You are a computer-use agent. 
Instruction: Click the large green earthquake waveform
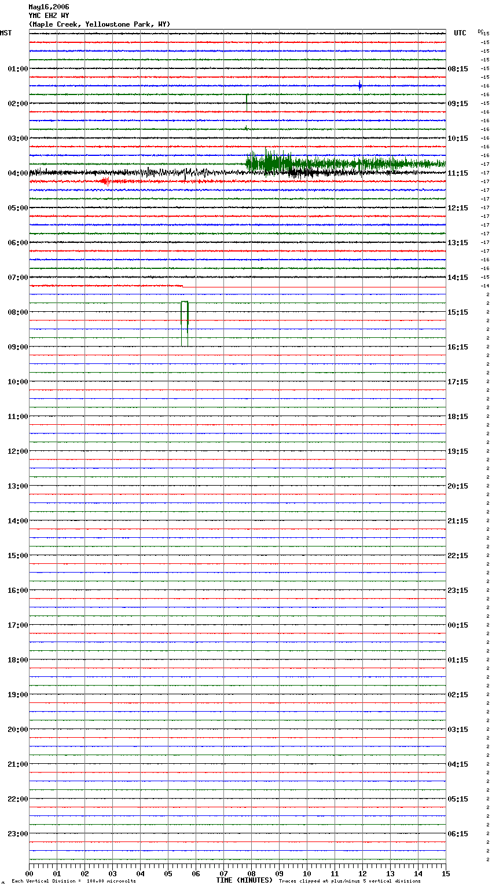point(346,163)
